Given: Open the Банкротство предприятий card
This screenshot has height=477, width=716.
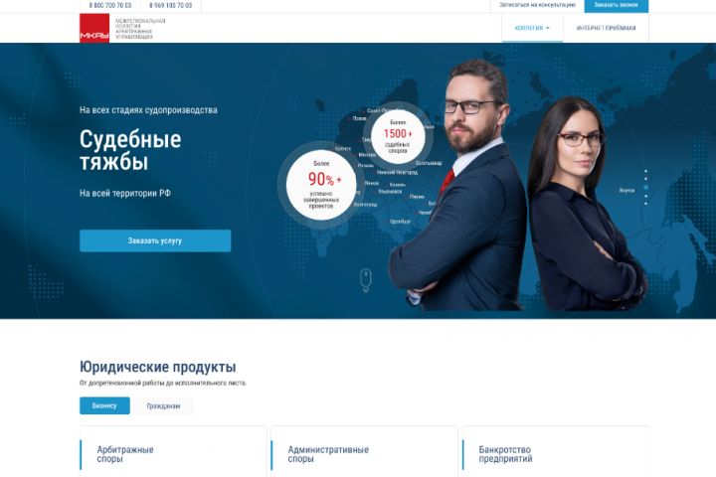Looking at the screenshot, I should coord(555,452).
